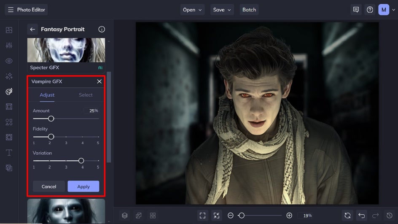This screenshot has height=224, width=398.
Task: Open the Textures sidebar icon
Action: 9,168
